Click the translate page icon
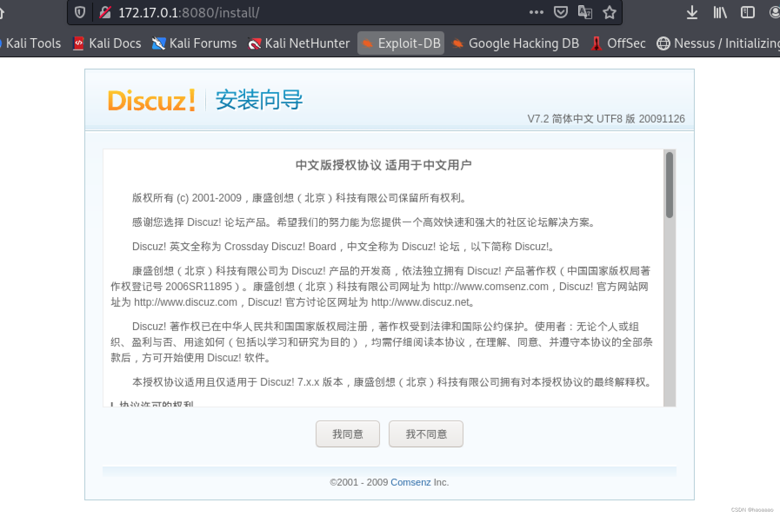 tap(585, 12)
